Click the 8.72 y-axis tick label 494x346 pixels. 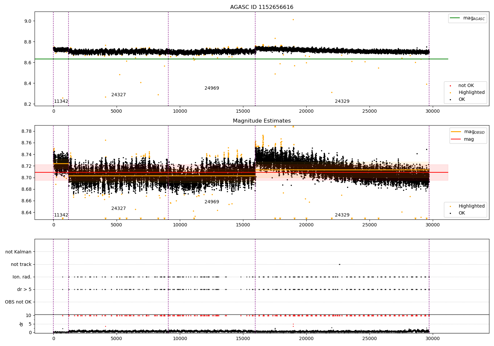[26, 166]
